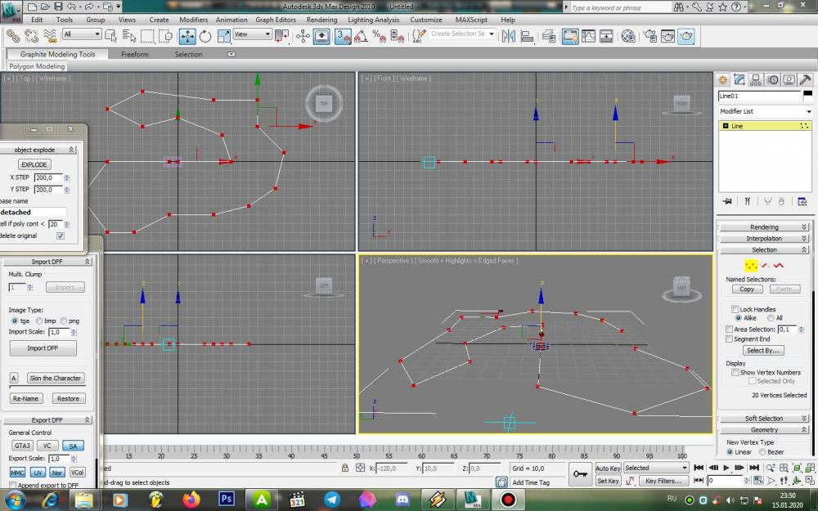818x511 pixels.
Task: Expand the Interpolation rollout
Action: [764, 238]
